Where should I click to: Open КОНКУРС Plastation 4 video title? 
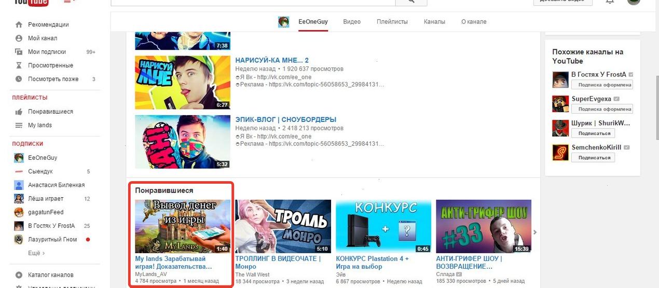(x=373, y=263)
